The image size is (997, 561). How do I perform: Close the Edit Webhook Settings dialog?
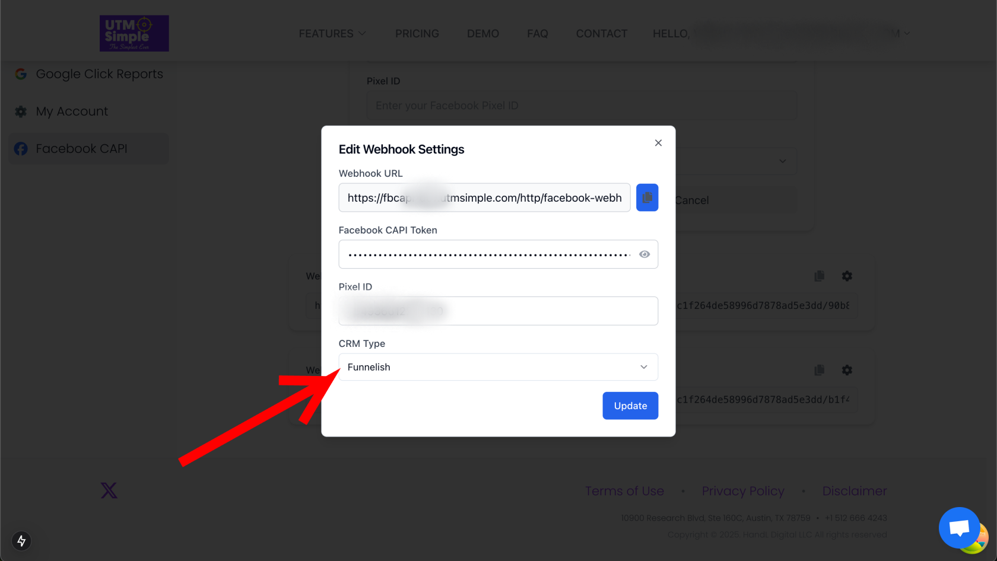(658, 143)
